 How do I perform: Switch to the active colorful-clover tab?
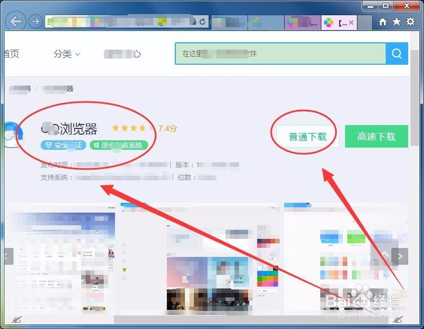[339, 23]
